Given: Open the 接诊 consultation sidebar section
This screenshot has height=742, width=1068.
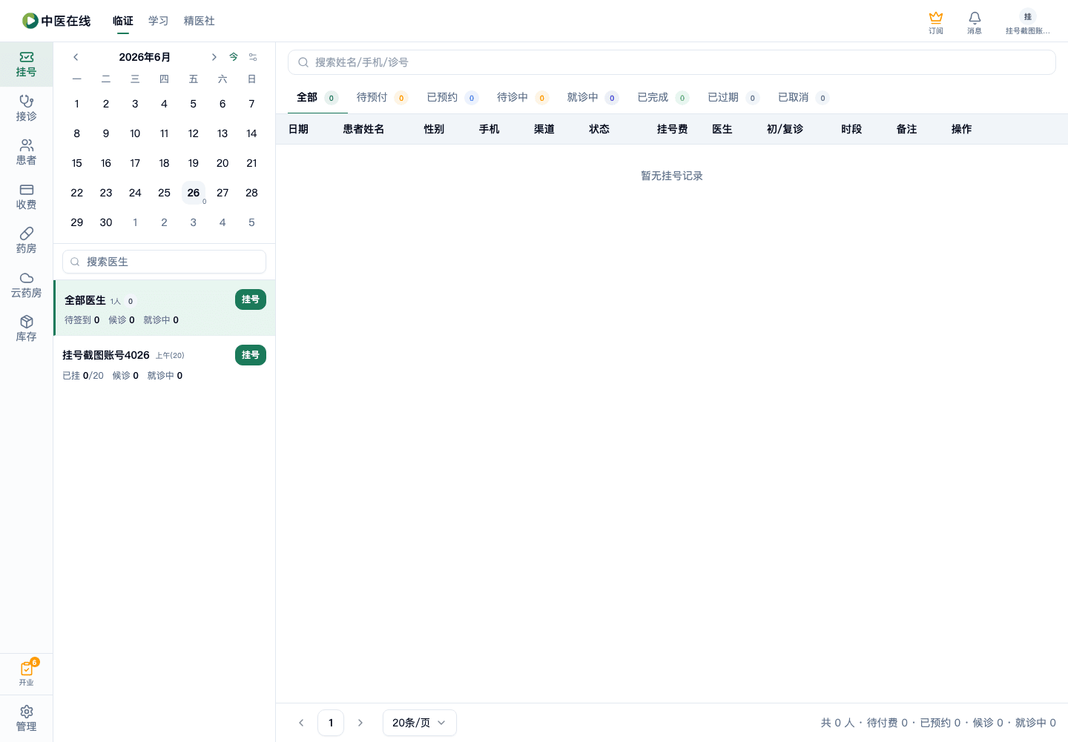Looking at the screenshot, I should pyautogui.click(x=26, y=108).
